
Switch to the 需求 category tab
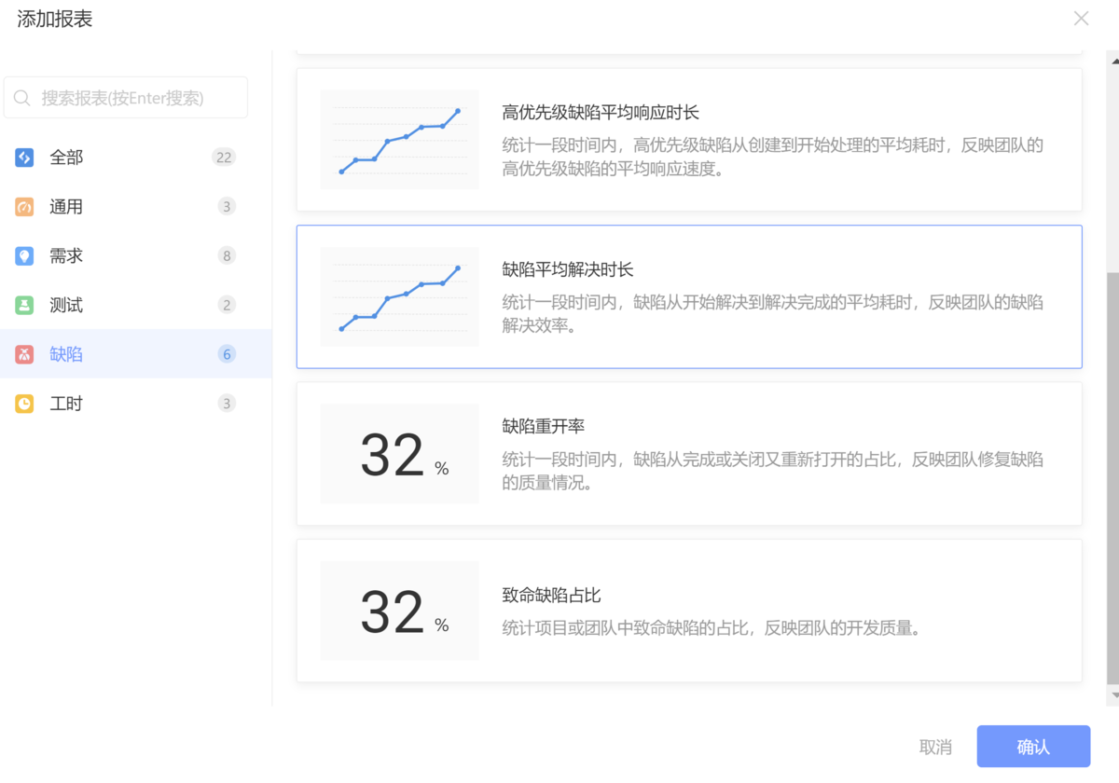[66, 255]
